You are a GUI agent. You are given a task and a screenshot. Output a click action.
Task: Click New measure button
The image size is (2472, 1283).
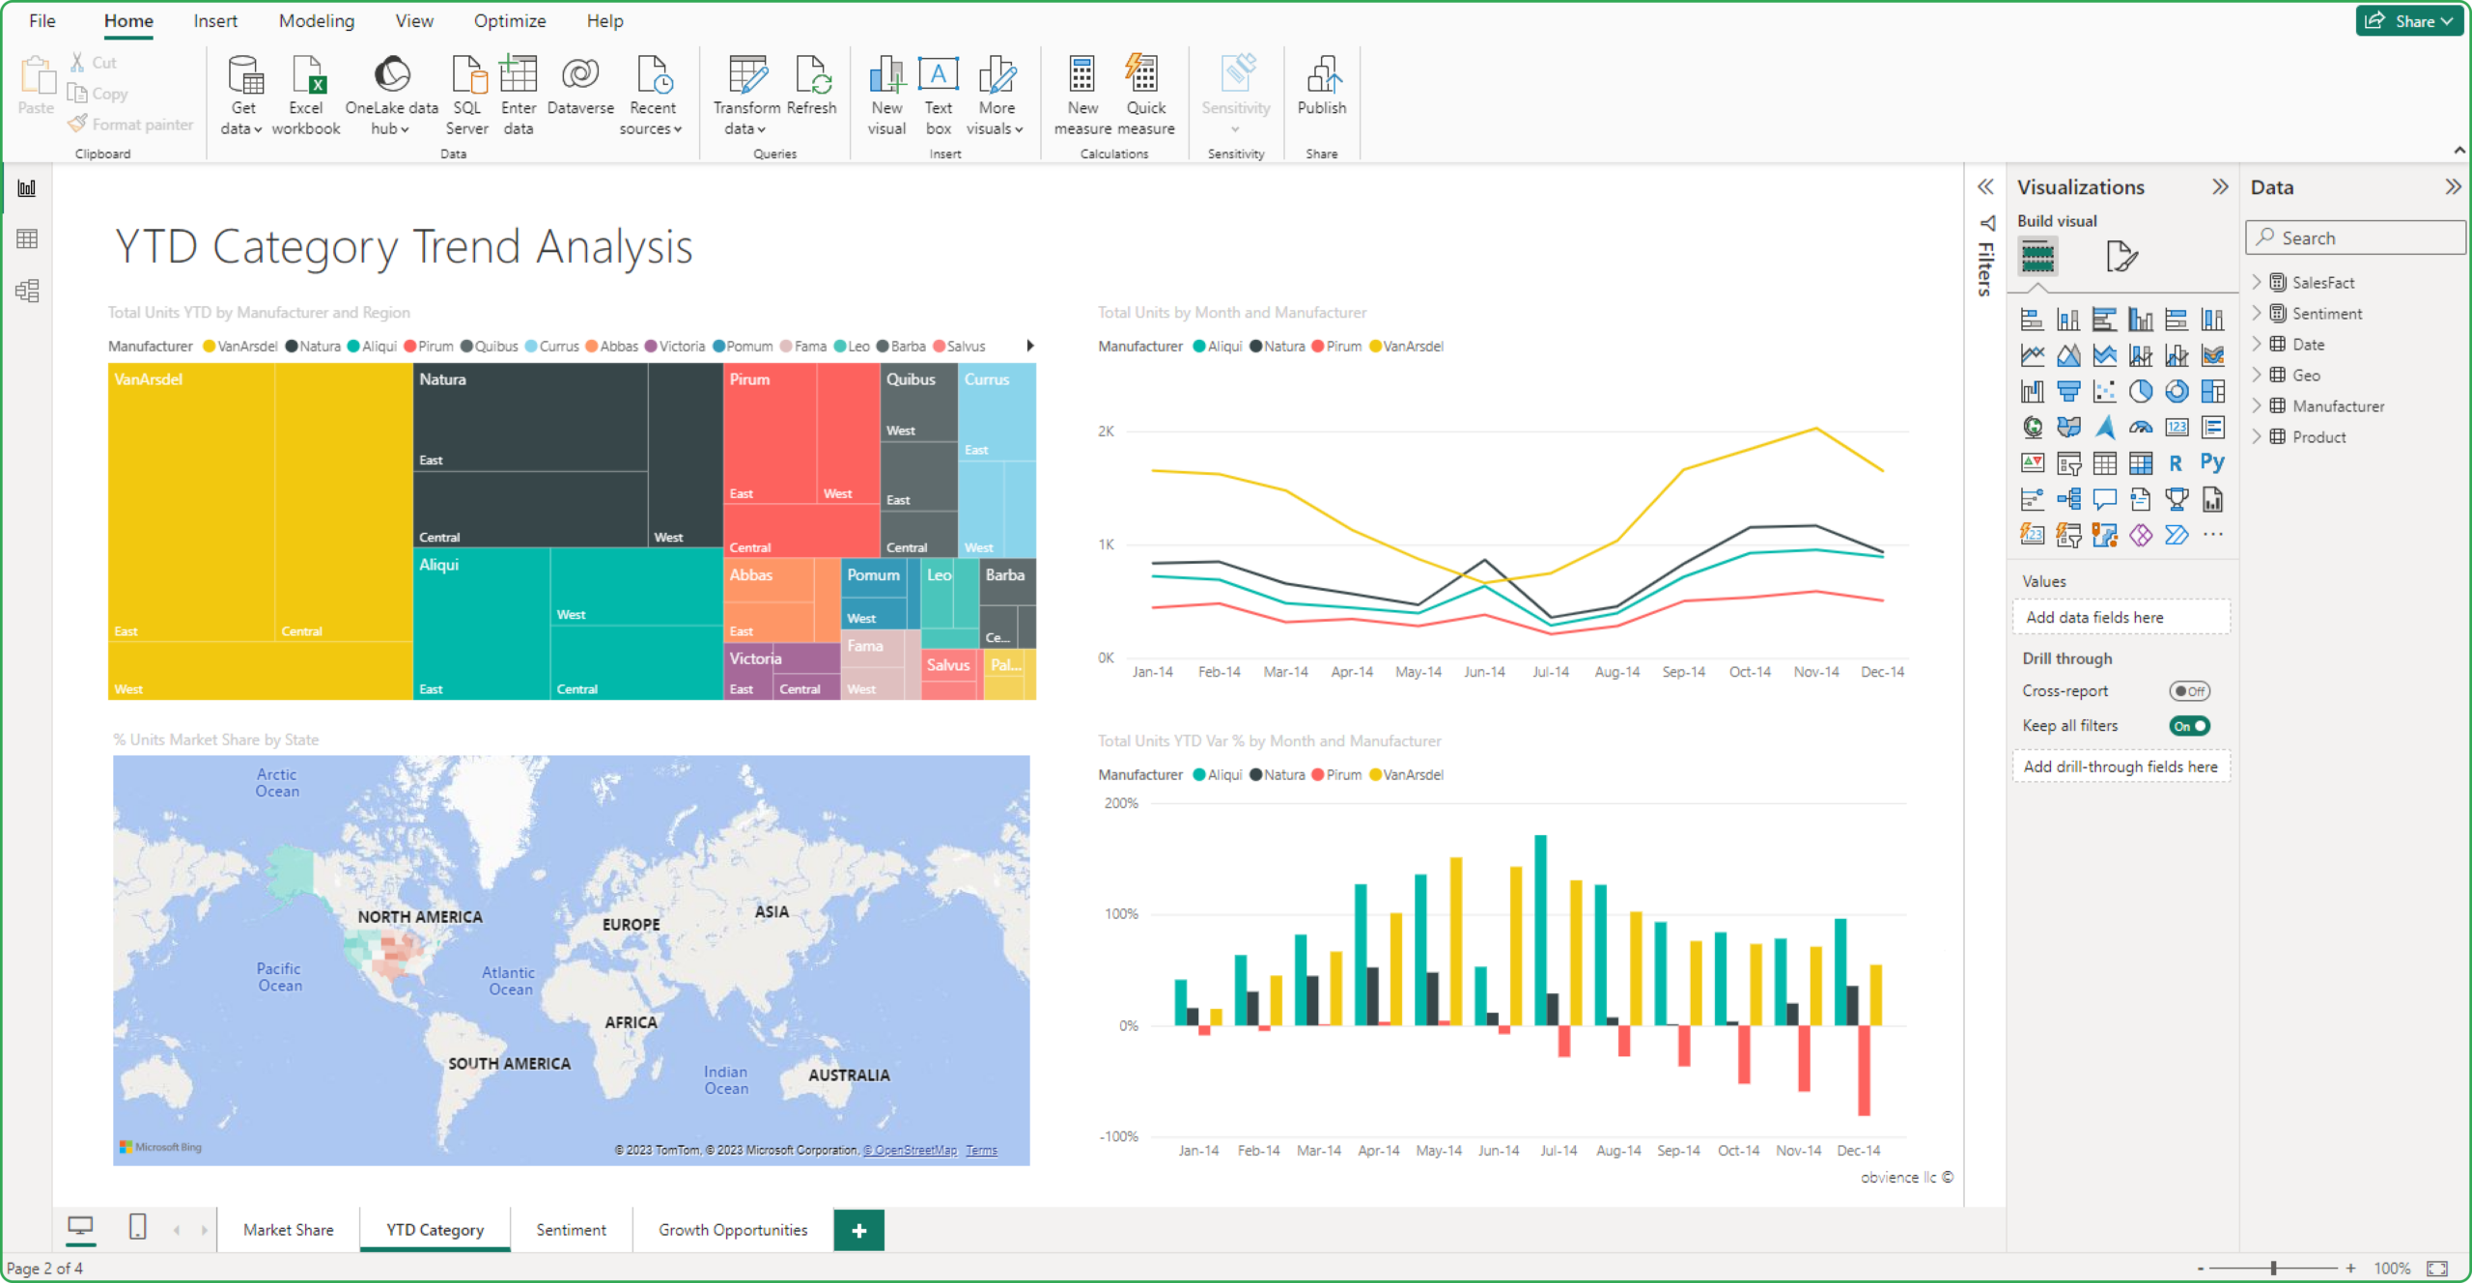1082,96
